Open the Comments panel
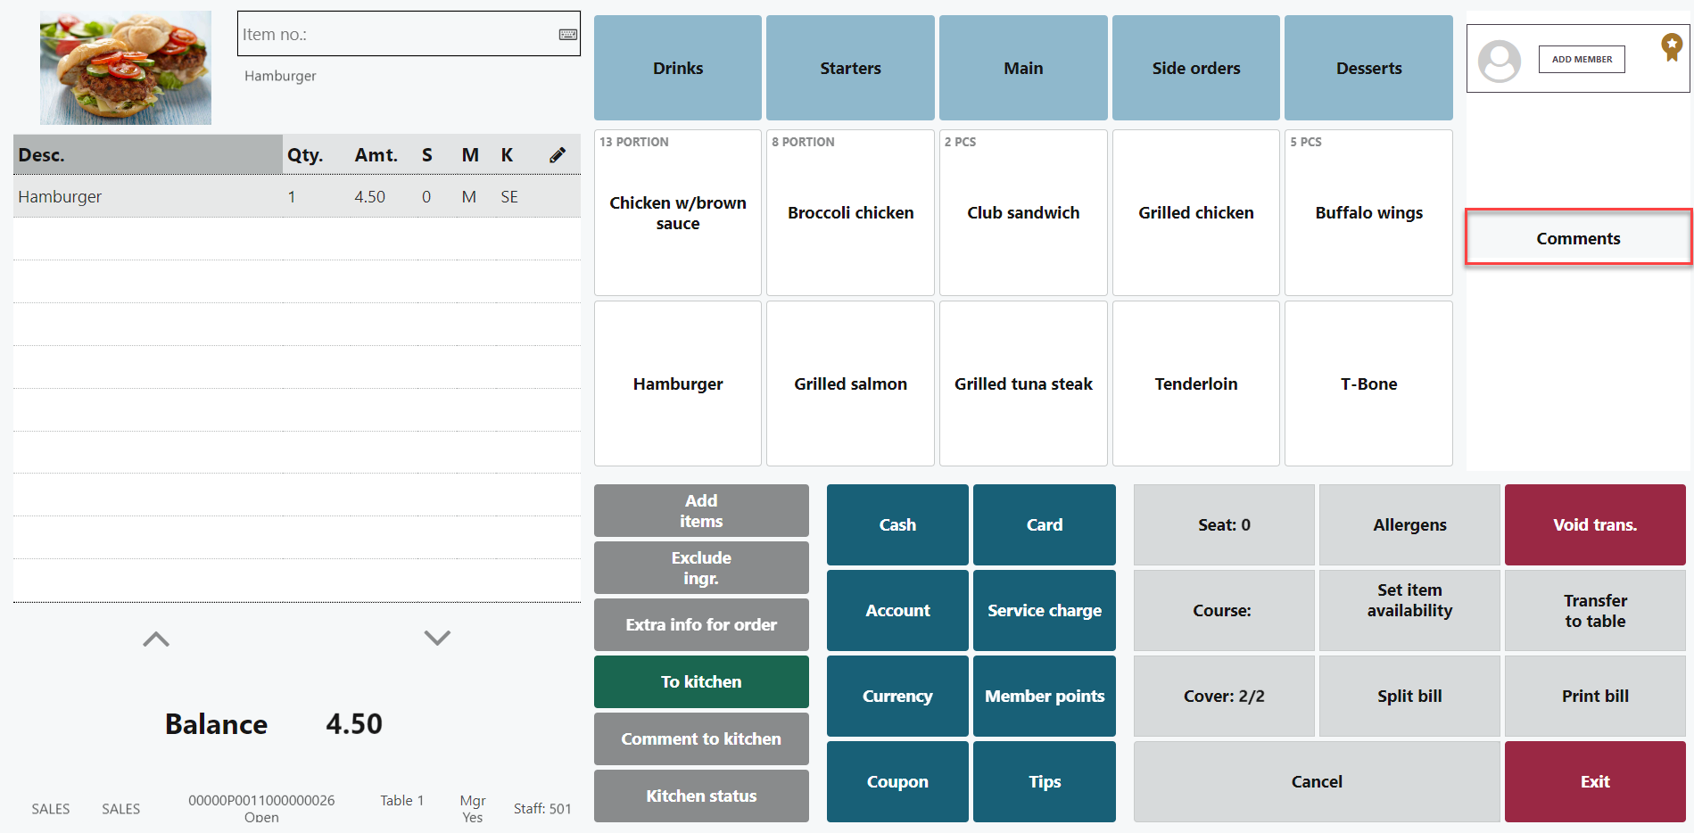The width and height of the screenshot is (1694, 833). [1577, 238]
